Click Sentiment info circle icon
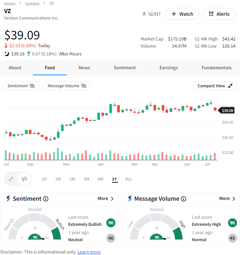The height and width of the screenshot is (255, 240). pyautogui.click(x=46, y=199)
